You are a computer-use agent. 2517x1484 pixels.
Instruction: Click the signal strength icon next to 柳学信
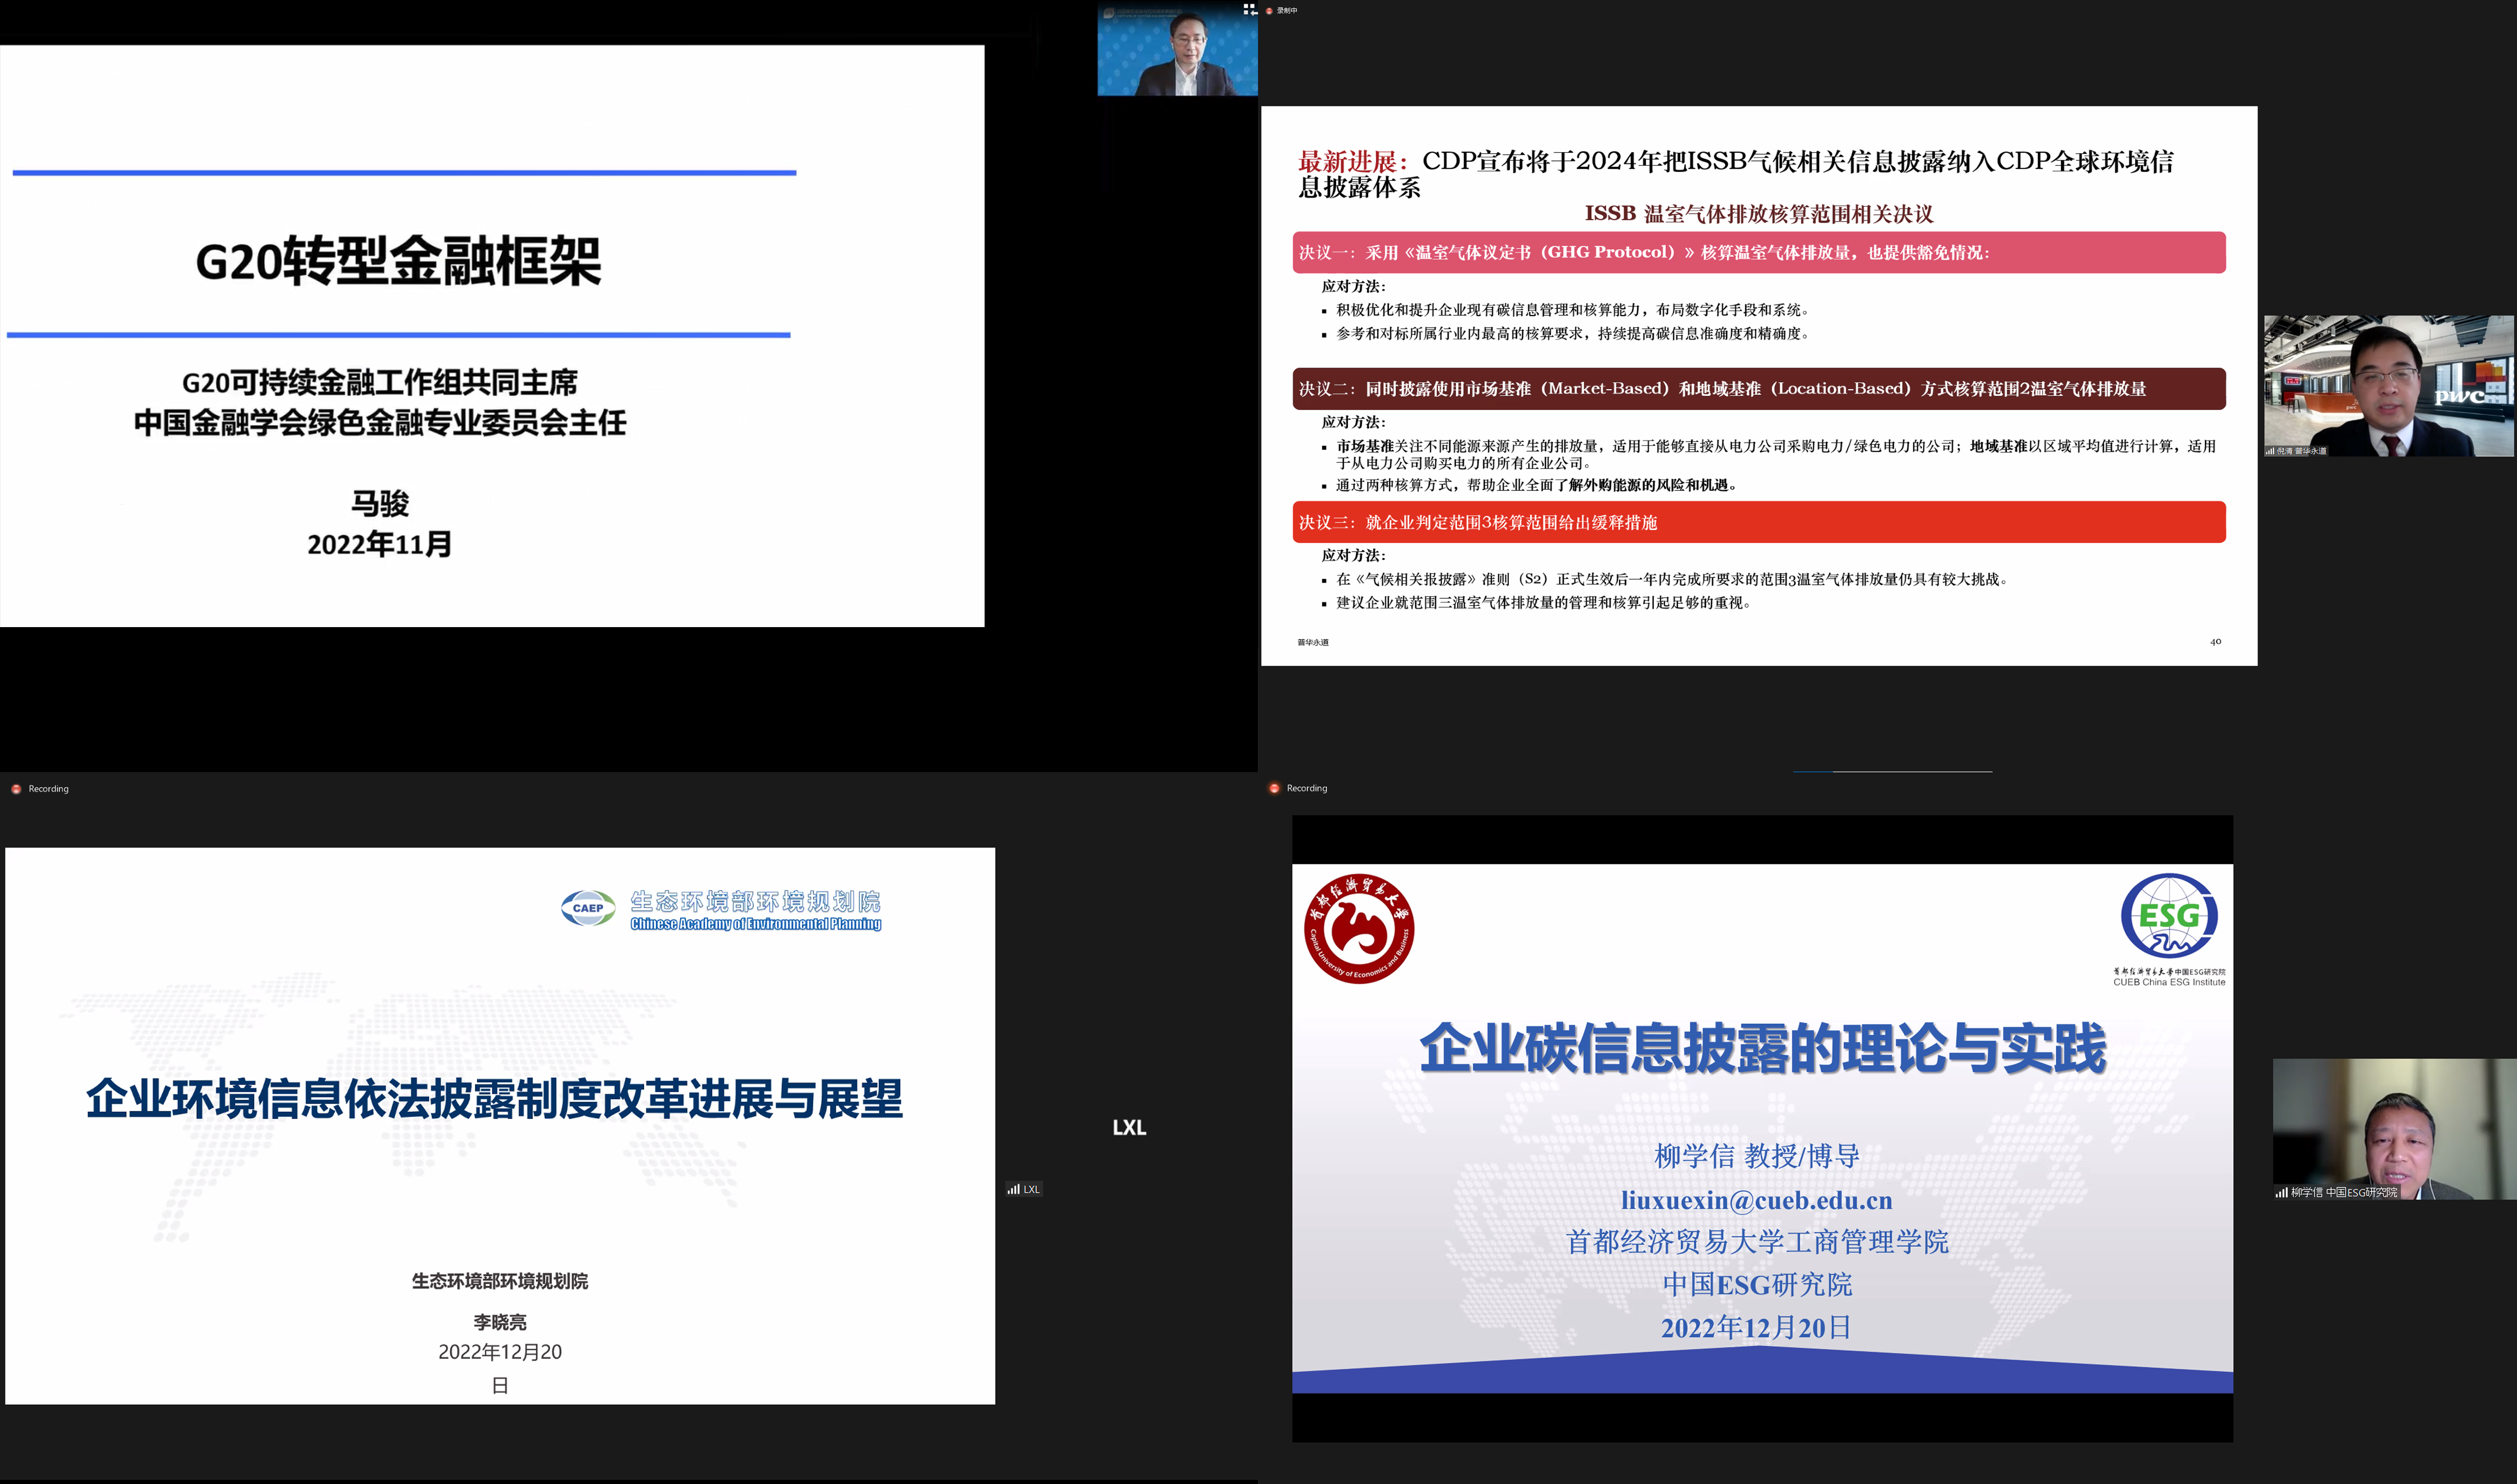tap(2282, 1192)
